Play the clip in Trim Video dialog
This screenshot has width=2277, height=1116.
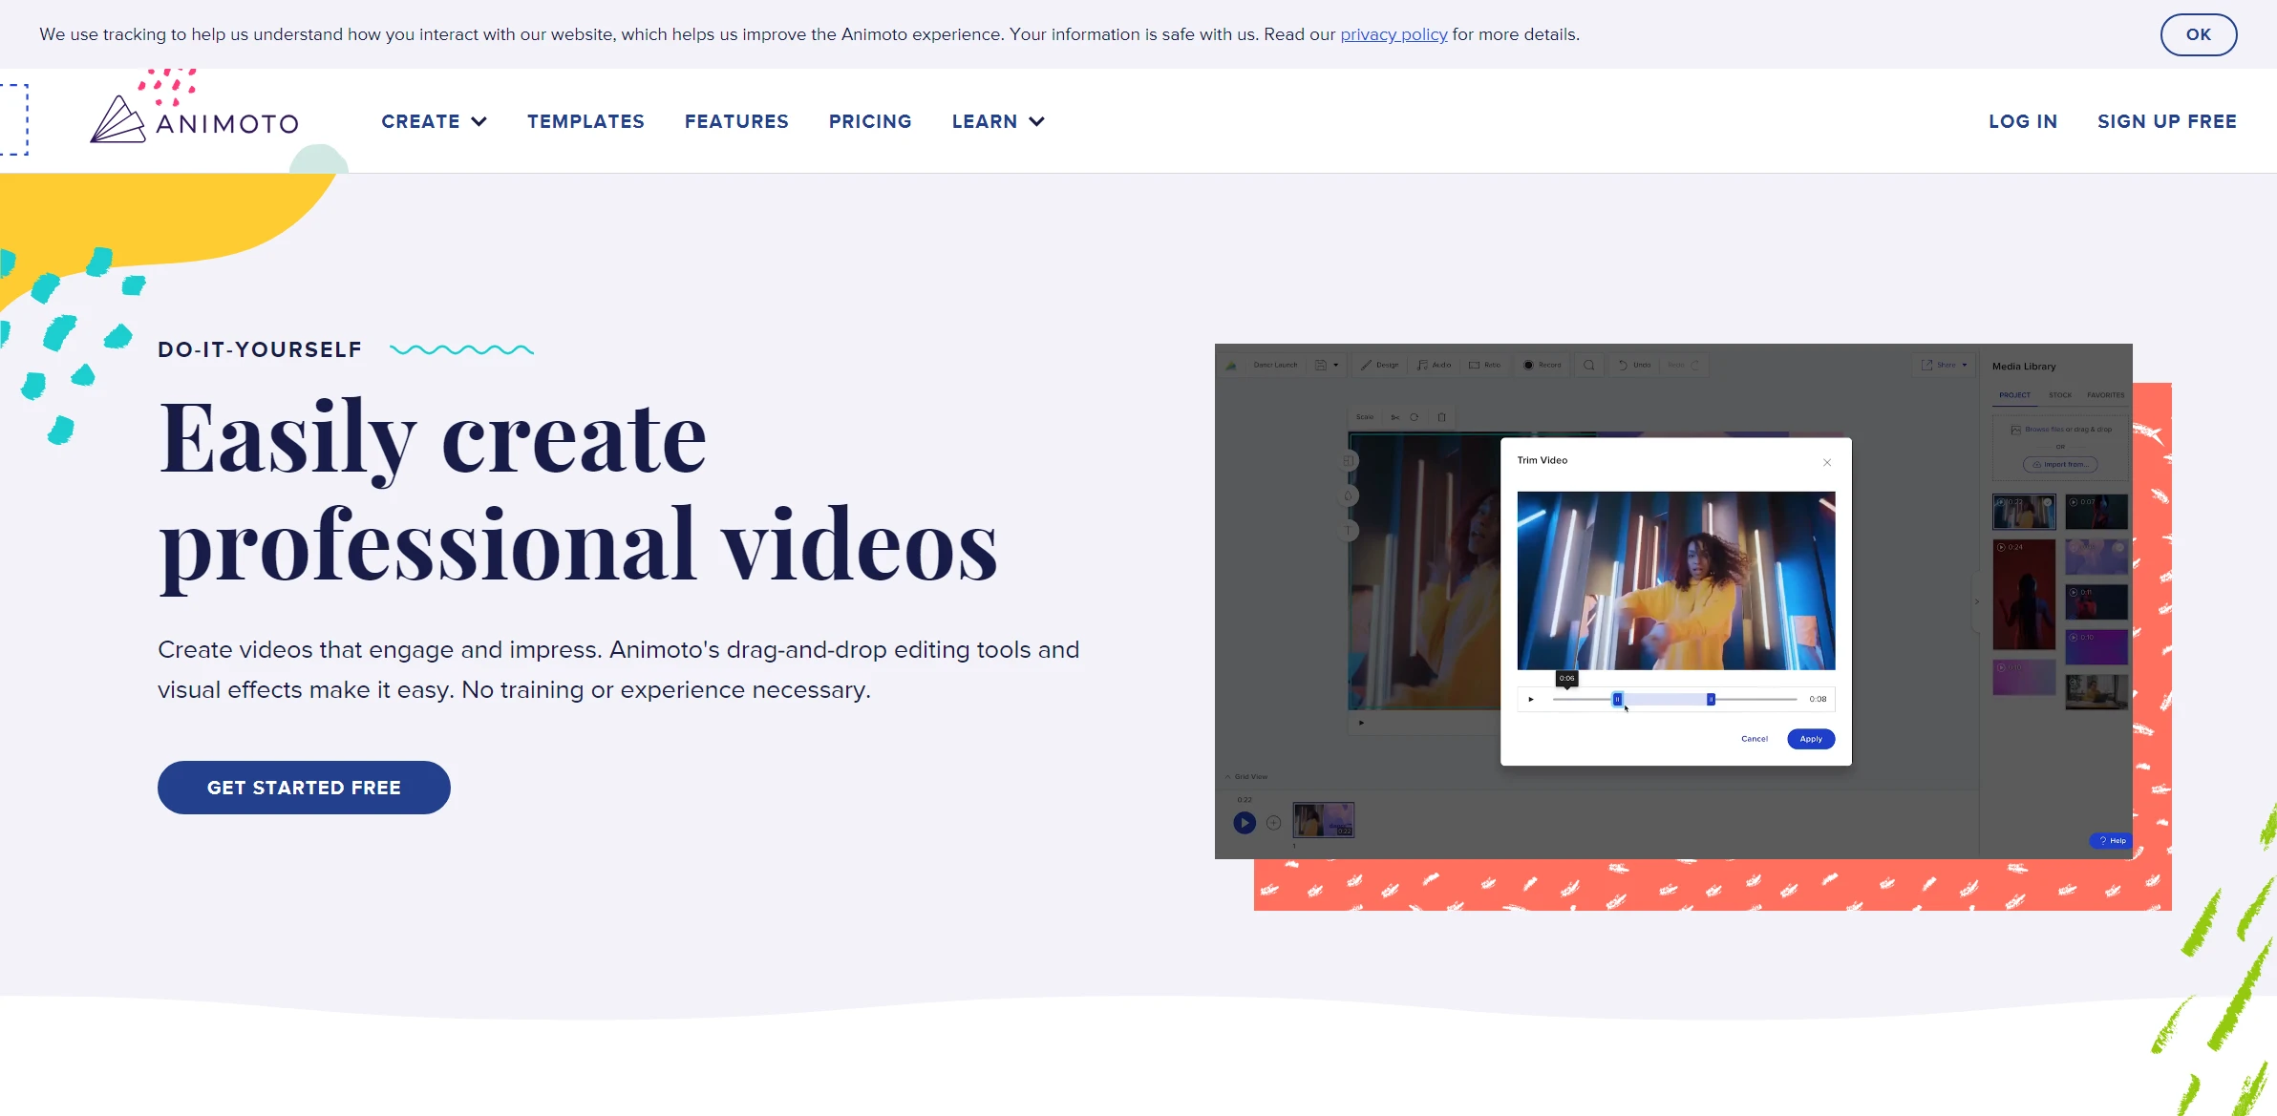coord(1531,700)
